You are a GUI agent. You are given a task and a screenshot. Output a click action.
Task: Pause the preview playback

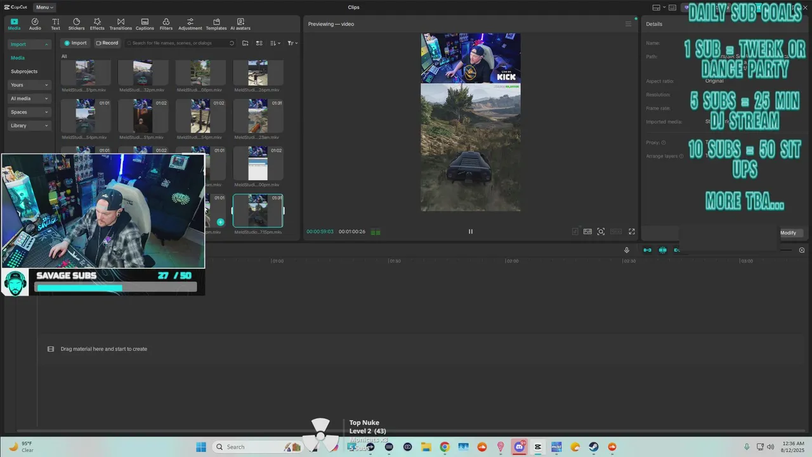click(471, 232)
